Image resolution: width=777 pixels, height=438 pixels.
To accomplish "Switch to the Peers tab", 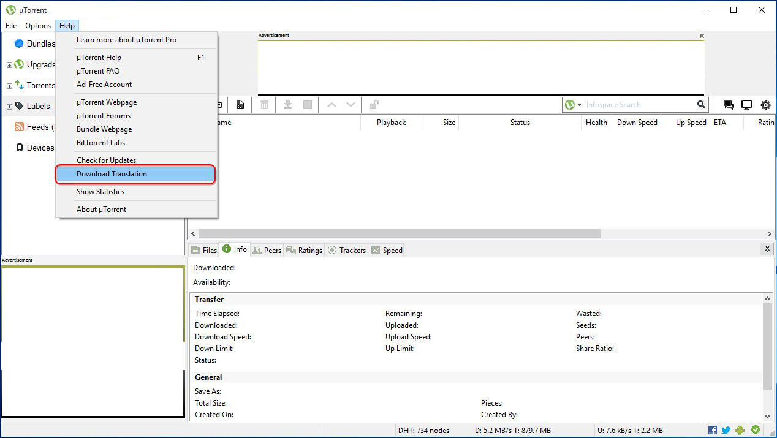I will pyautogui.click(x=267, y=250).
